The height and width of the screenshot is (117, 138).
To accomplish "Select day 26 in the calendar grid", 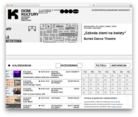I will point(85,92).
